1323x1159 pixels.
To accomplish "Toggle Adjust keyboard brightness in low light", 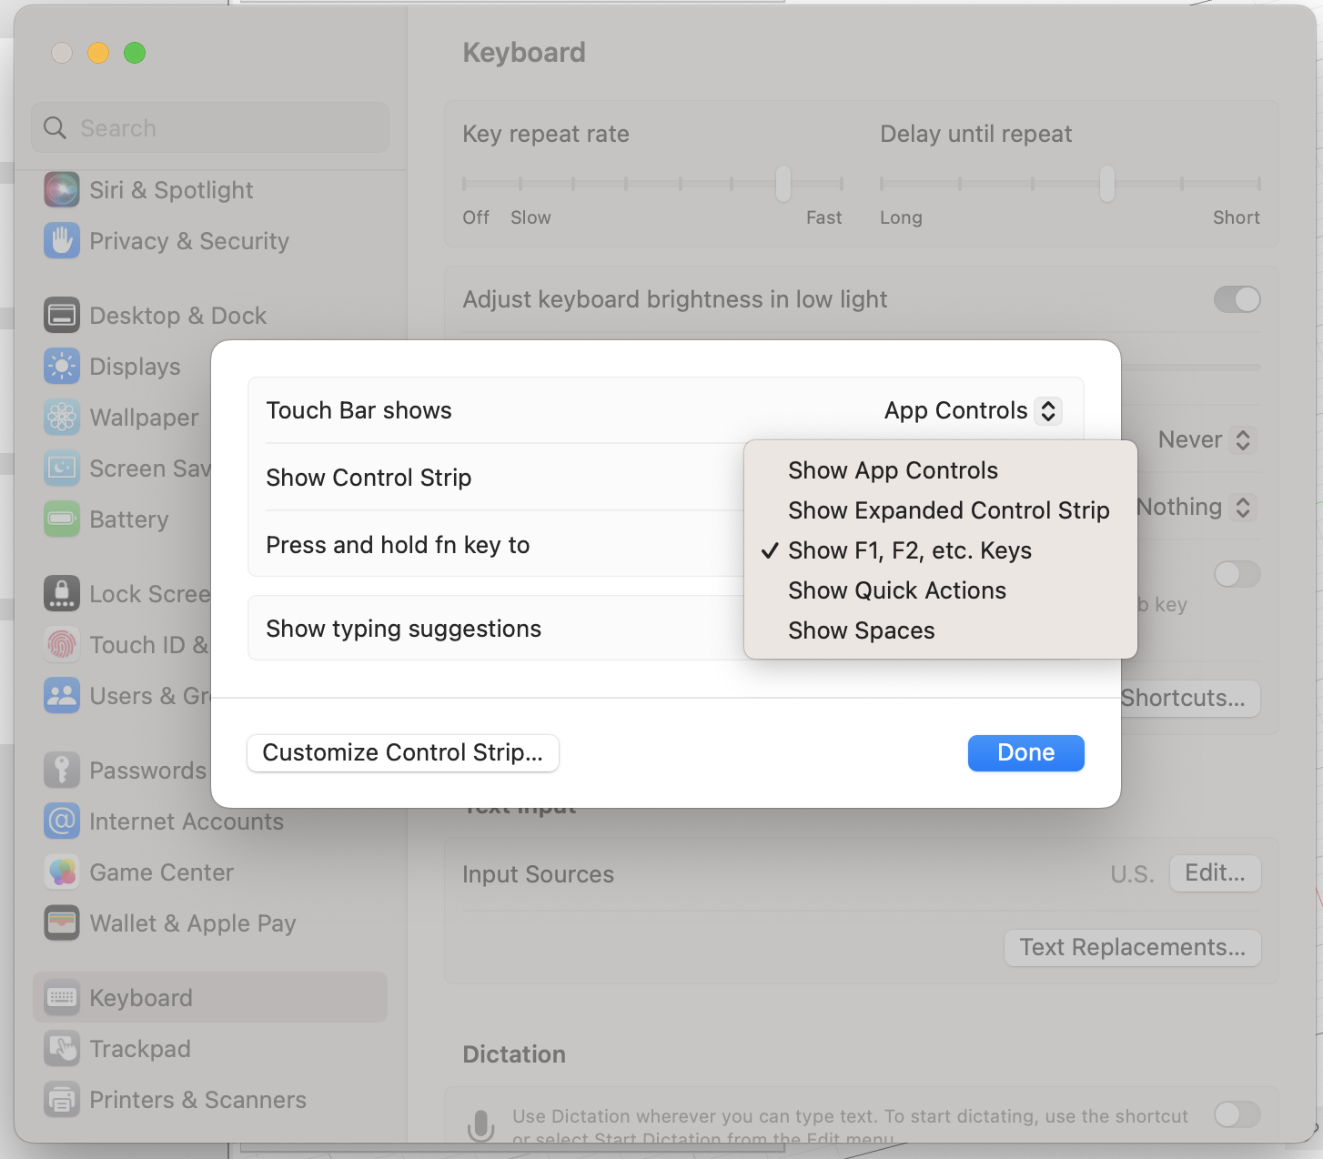I will (1237, 299).
